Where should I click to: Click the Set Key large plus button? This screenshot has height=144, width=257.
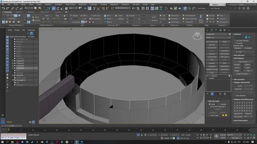pos(216,136)
